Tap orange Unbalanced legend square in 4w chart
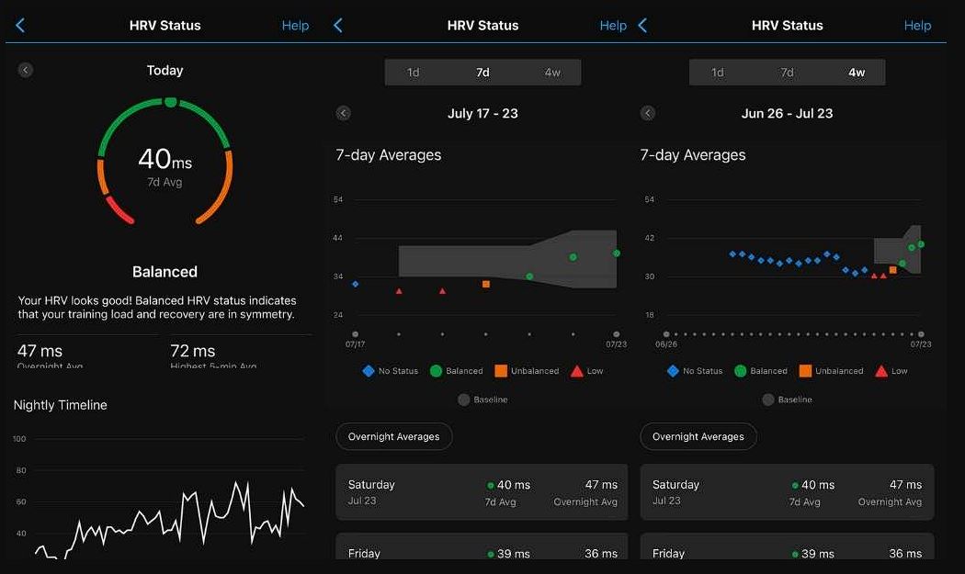The width and height of the screenshot is (965, 574). [x=805, y=371]
